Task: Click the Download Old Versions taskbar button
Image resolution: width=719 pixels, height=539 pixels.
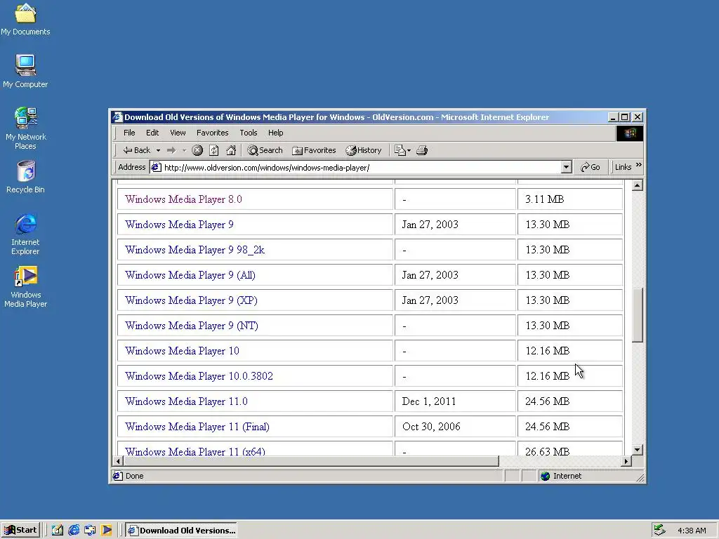Action: (x=182, y=531)
